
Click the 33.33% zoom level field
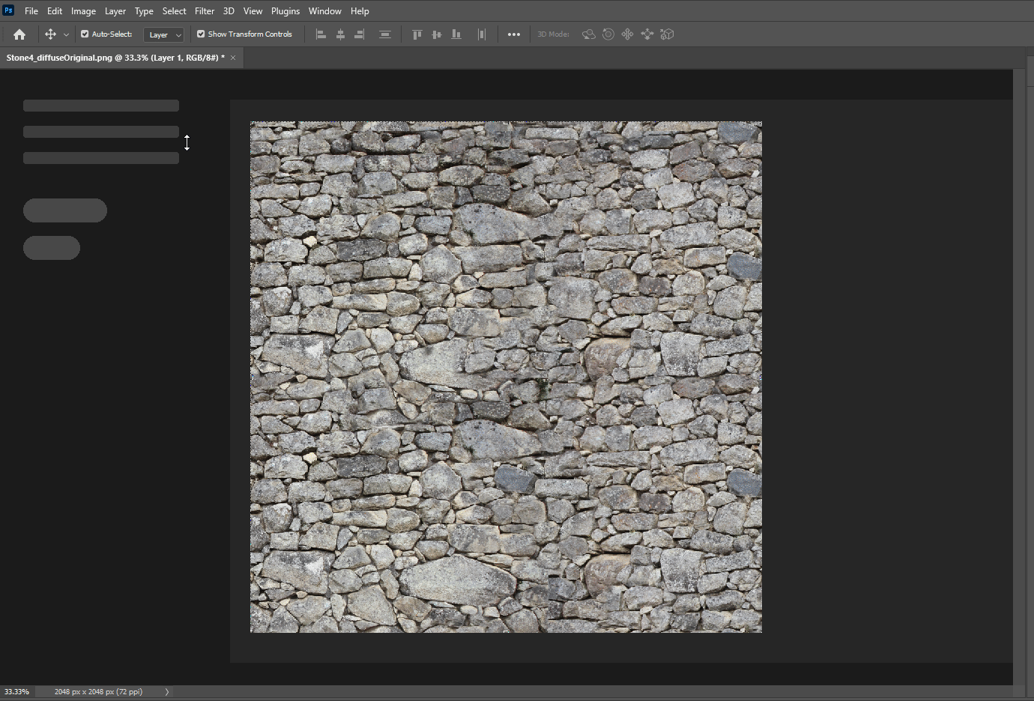(x=17, y=692)
